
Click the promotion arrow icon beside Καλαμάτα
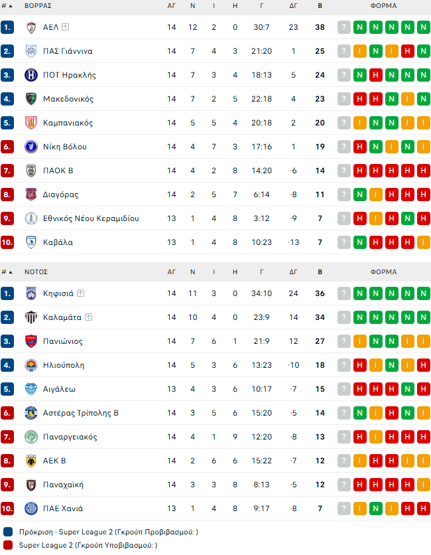point(88,317)
